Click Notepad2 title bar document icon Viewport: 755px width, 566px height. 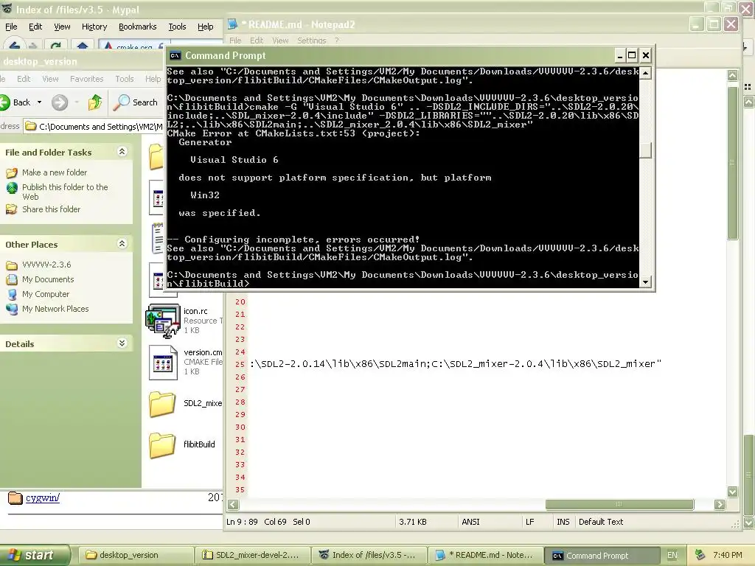click(232, 24)
